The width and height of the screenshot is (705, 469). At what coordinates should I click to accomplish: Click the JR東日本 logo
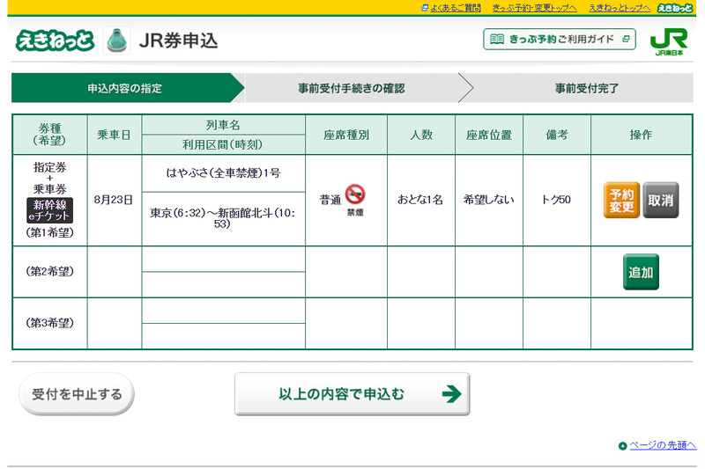click(x=669, y=41)
